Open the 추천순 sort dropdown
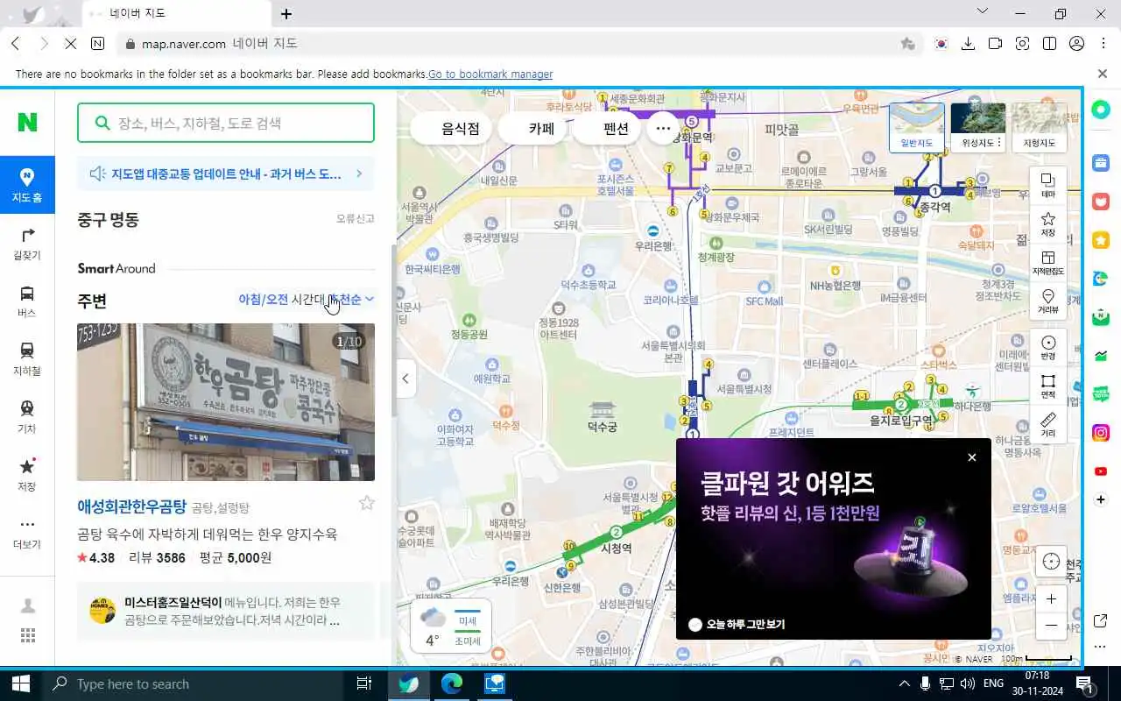Viewport: 1121px width, 701px height. click(x=353, y=299)
